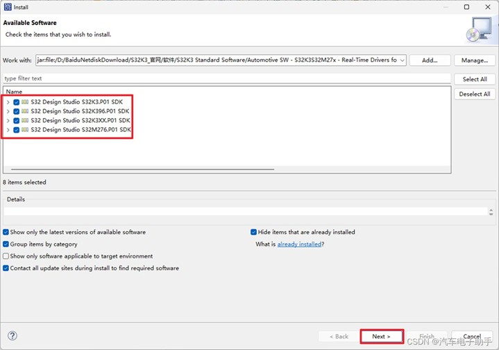This screenshot has height=350, width=499.
Task: Toggle Show only the latest versions checkbox
Action: pyautogui.click(x=6, y=232)
